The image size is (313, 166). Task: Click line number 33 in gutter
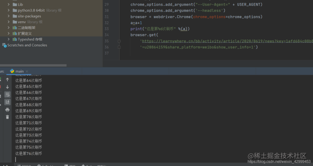point(107,29)
